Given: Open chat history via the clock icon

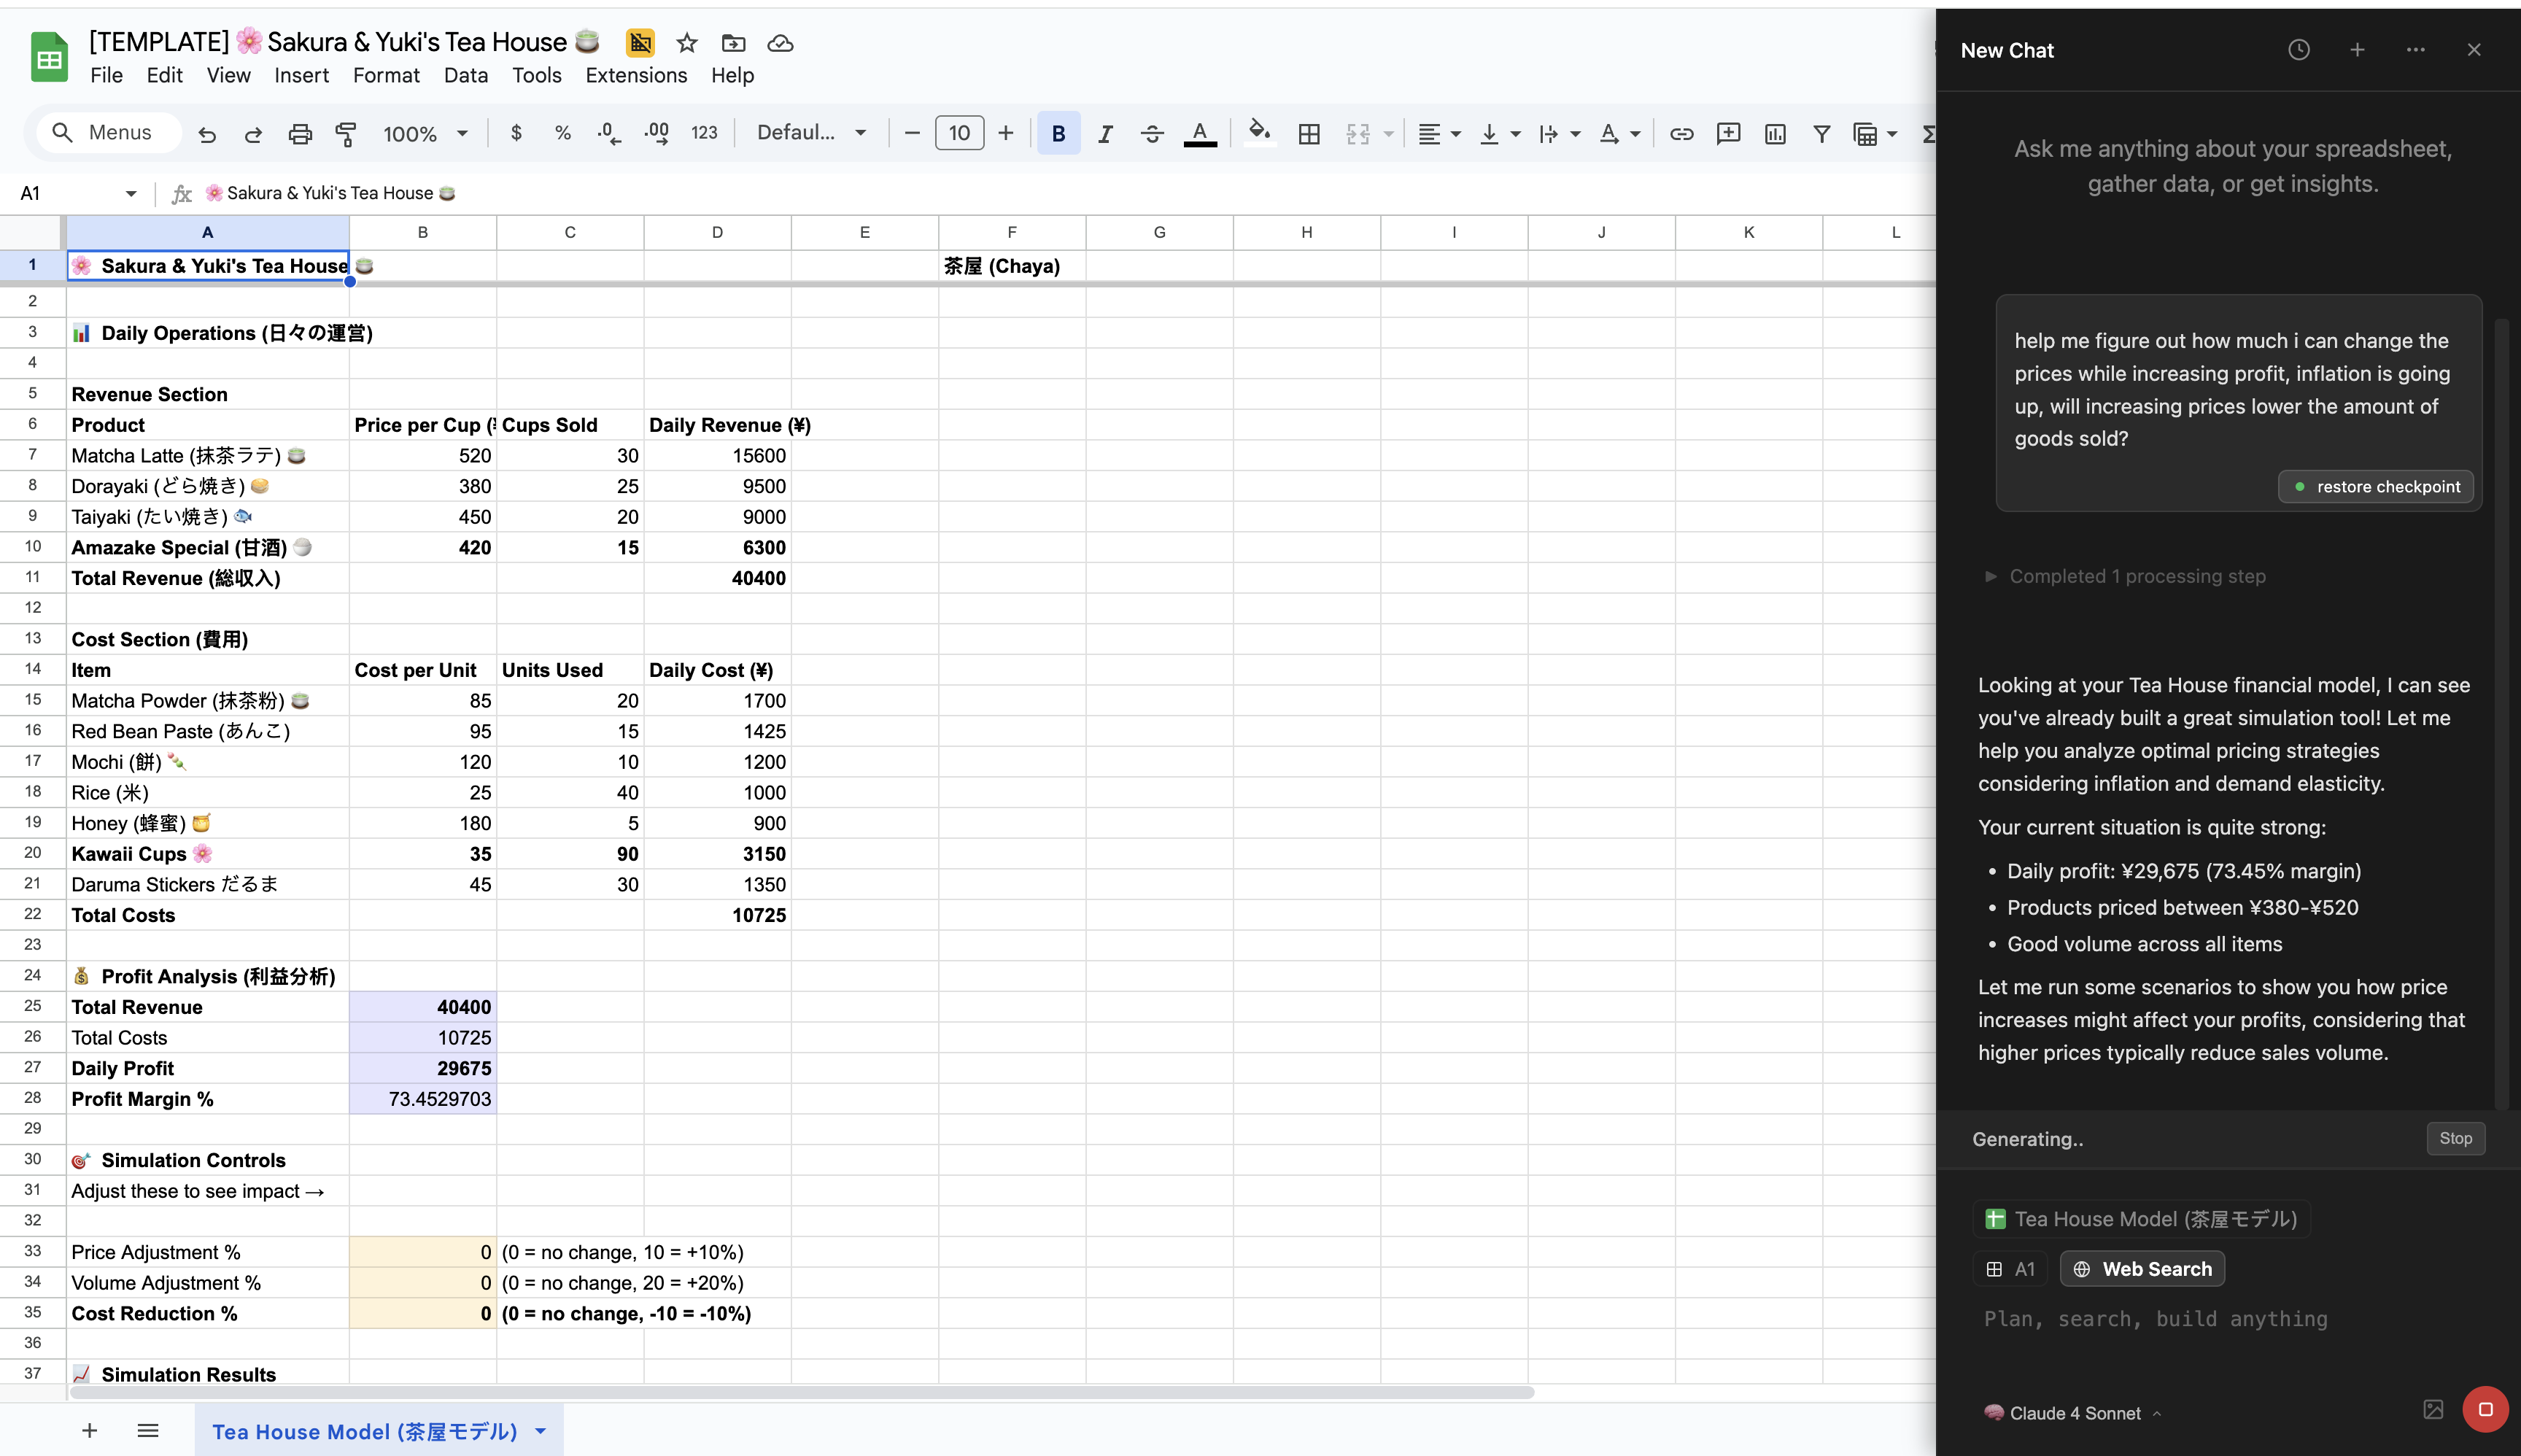Looking at the screenshot, I should click(2299, 49).
